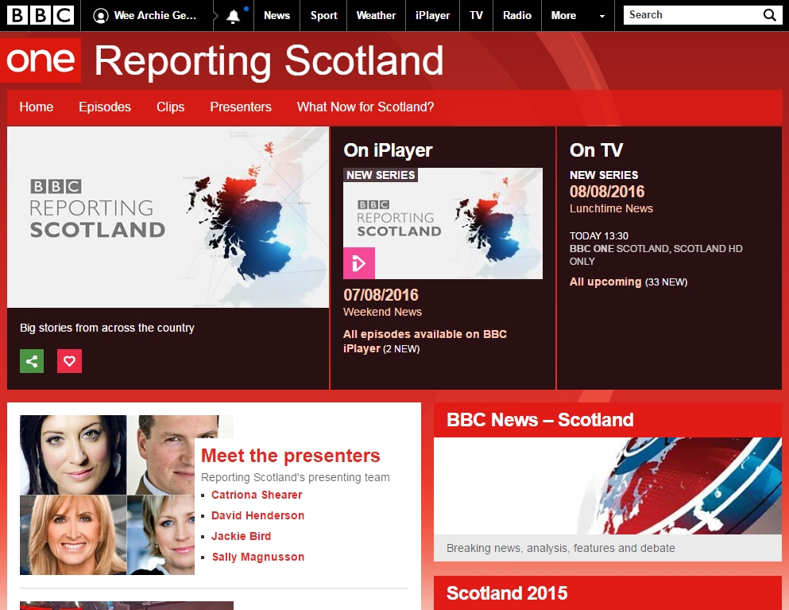Open David Henderson's presenter page
Image resolution: width=789 pixels, height=610 pixels.
coord(257,515)
